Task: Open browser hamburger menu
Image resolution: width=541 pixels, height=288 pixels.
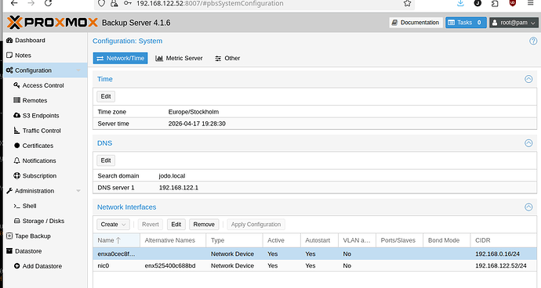Action: click(530, 3)
